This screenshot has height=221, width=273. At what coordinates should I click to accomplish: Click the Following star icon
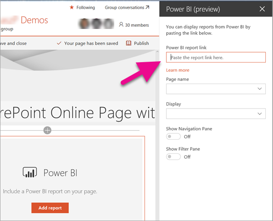coord(72,7)
